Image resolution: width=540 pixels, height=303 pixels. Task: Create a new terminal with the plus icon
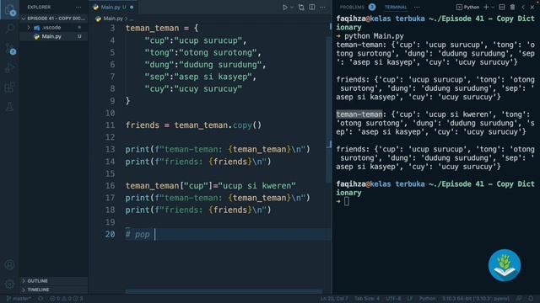point(486,8)
